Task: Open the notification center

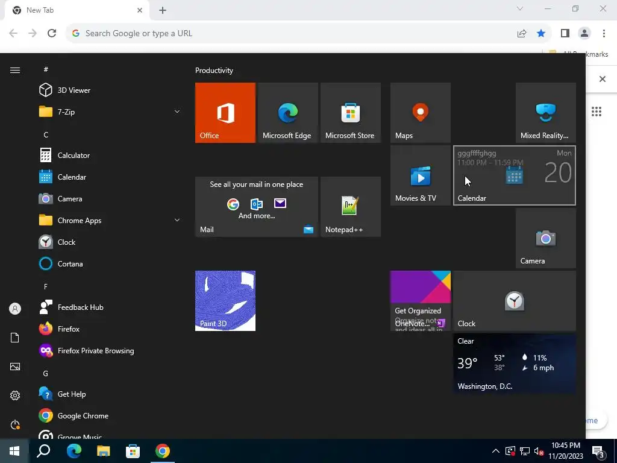Action: (598, 451)
